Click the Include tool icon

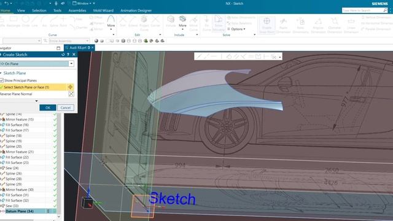(171, 21)
